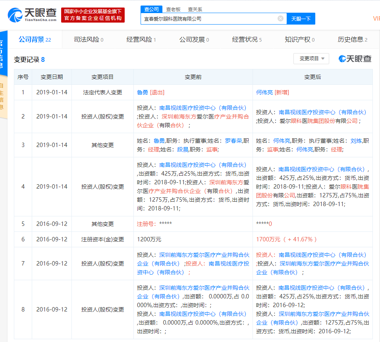Go to the 经营风险 tab

pyautogui.click(x=141, y=40)
